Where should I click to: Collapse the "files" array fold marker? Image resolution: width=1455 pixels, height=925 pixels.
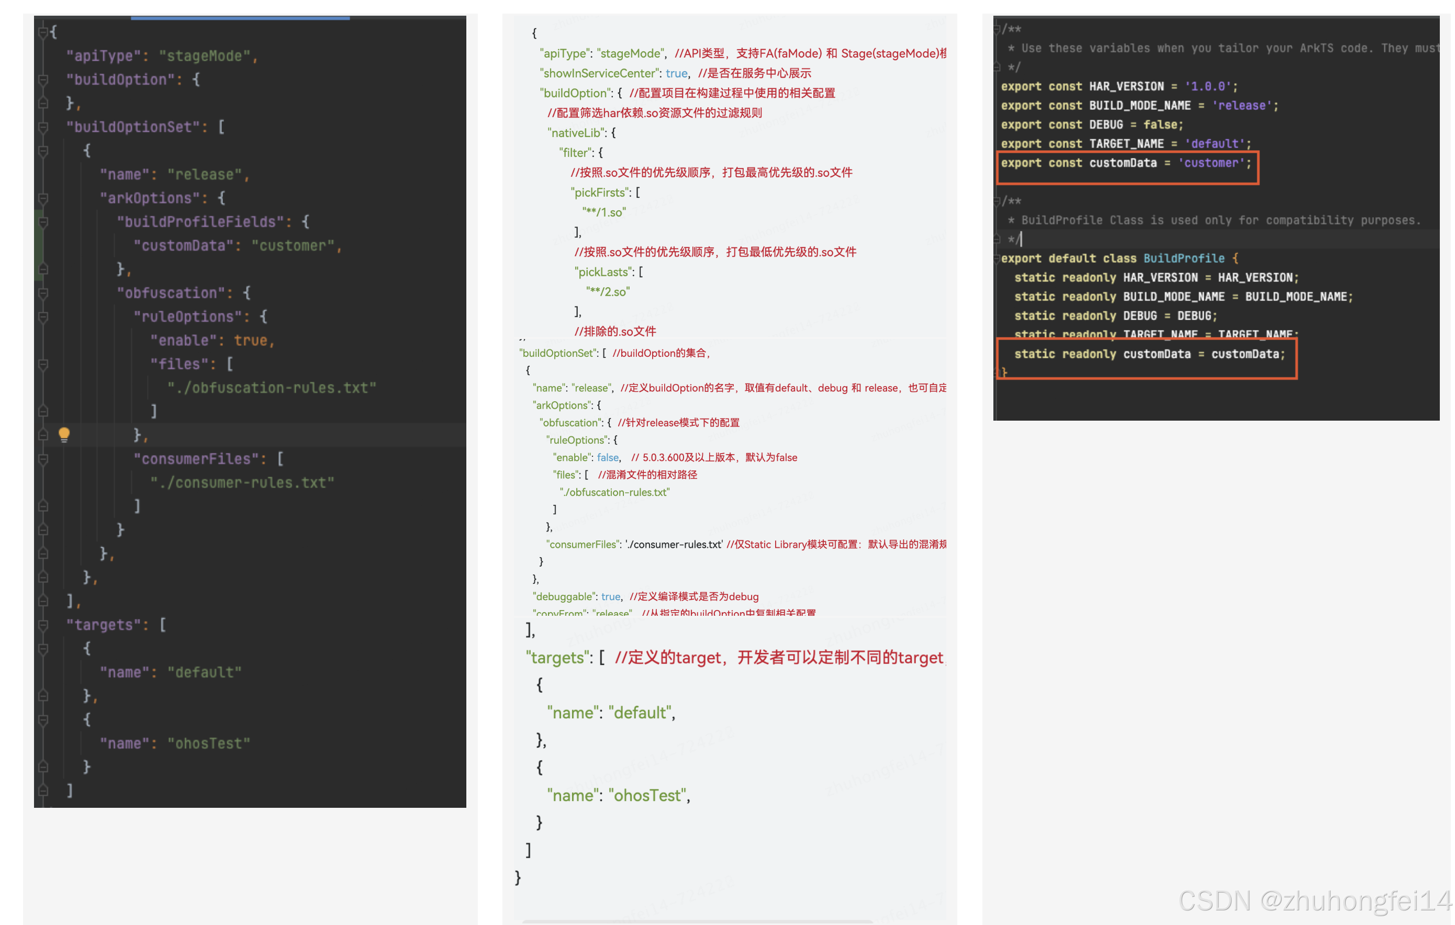[43, 364]
